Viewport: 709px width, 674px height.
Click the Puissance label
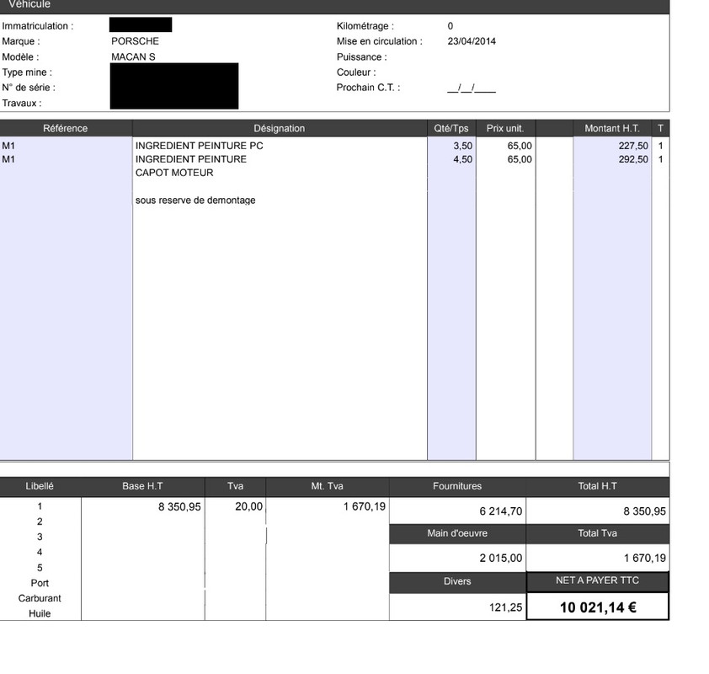[x=362, y=57]
